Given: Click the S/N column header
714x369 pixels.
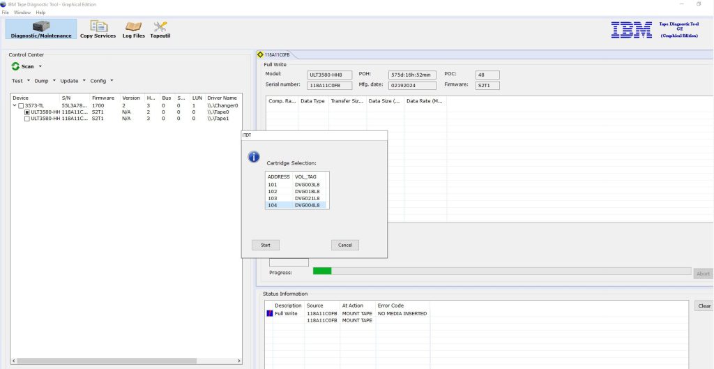Looking at the screenshot, I should [75, 98].
